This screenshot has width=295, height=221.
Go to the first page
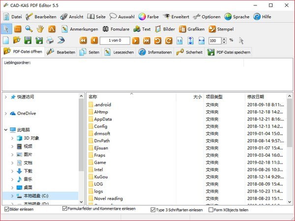(83, 41)
